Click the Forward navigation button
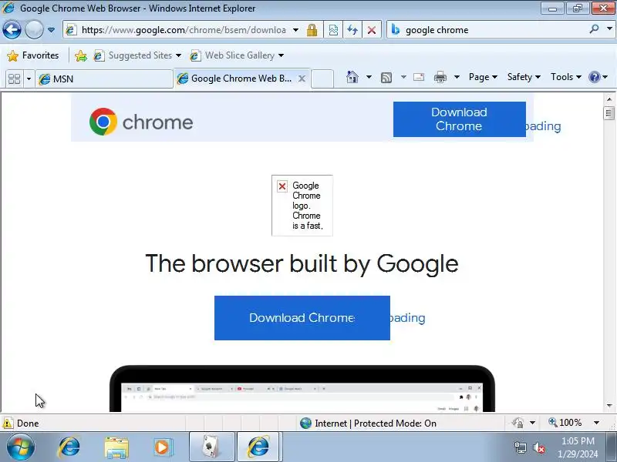The width and height of the screenshot is (617, 462). coord(34,29)
